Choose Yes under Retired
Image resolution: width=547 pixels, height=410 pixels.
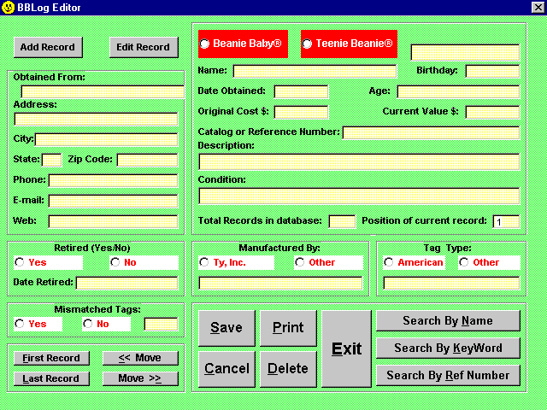[x=20, y=262]
